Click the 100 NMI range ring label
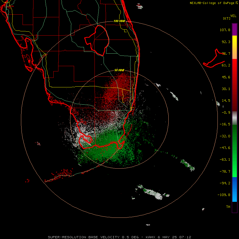Screen dimensions: 239x239 pos(119,21)
